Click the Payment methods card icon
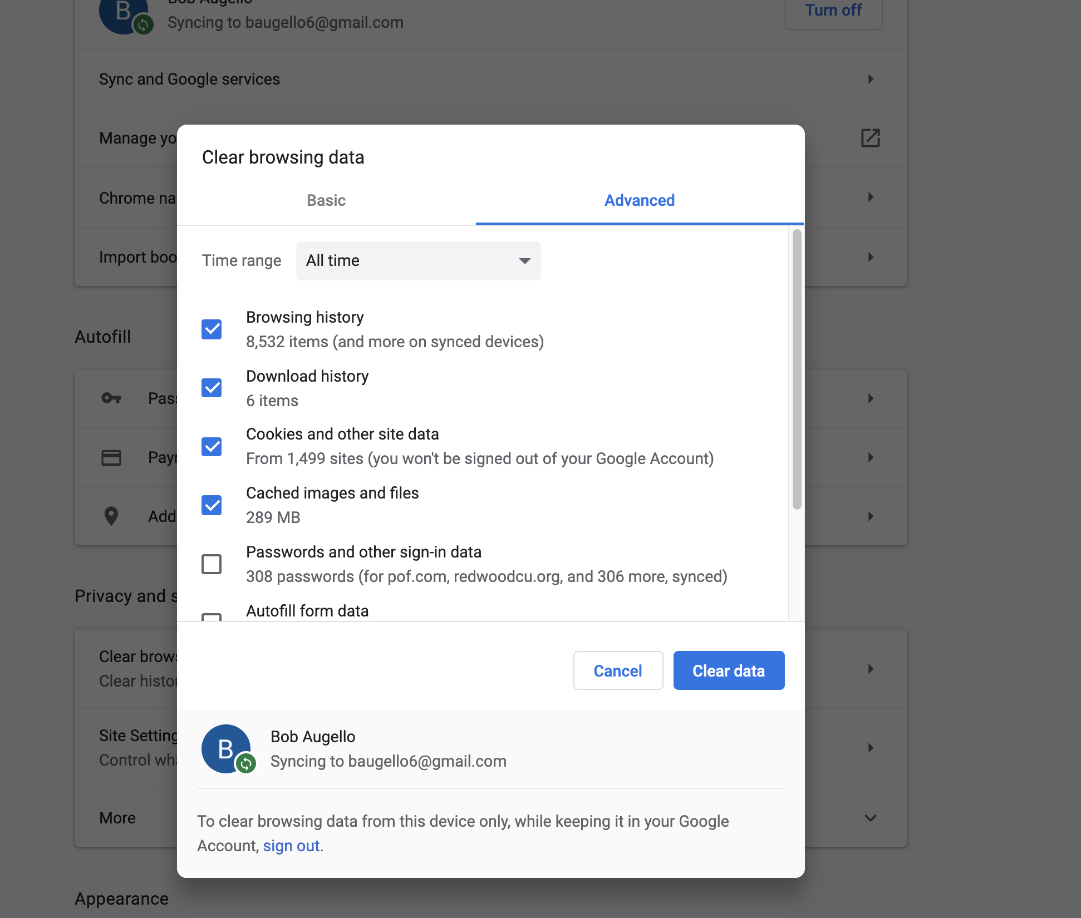The width and height of the screenshot is (1081, 918). click(111, 457)
